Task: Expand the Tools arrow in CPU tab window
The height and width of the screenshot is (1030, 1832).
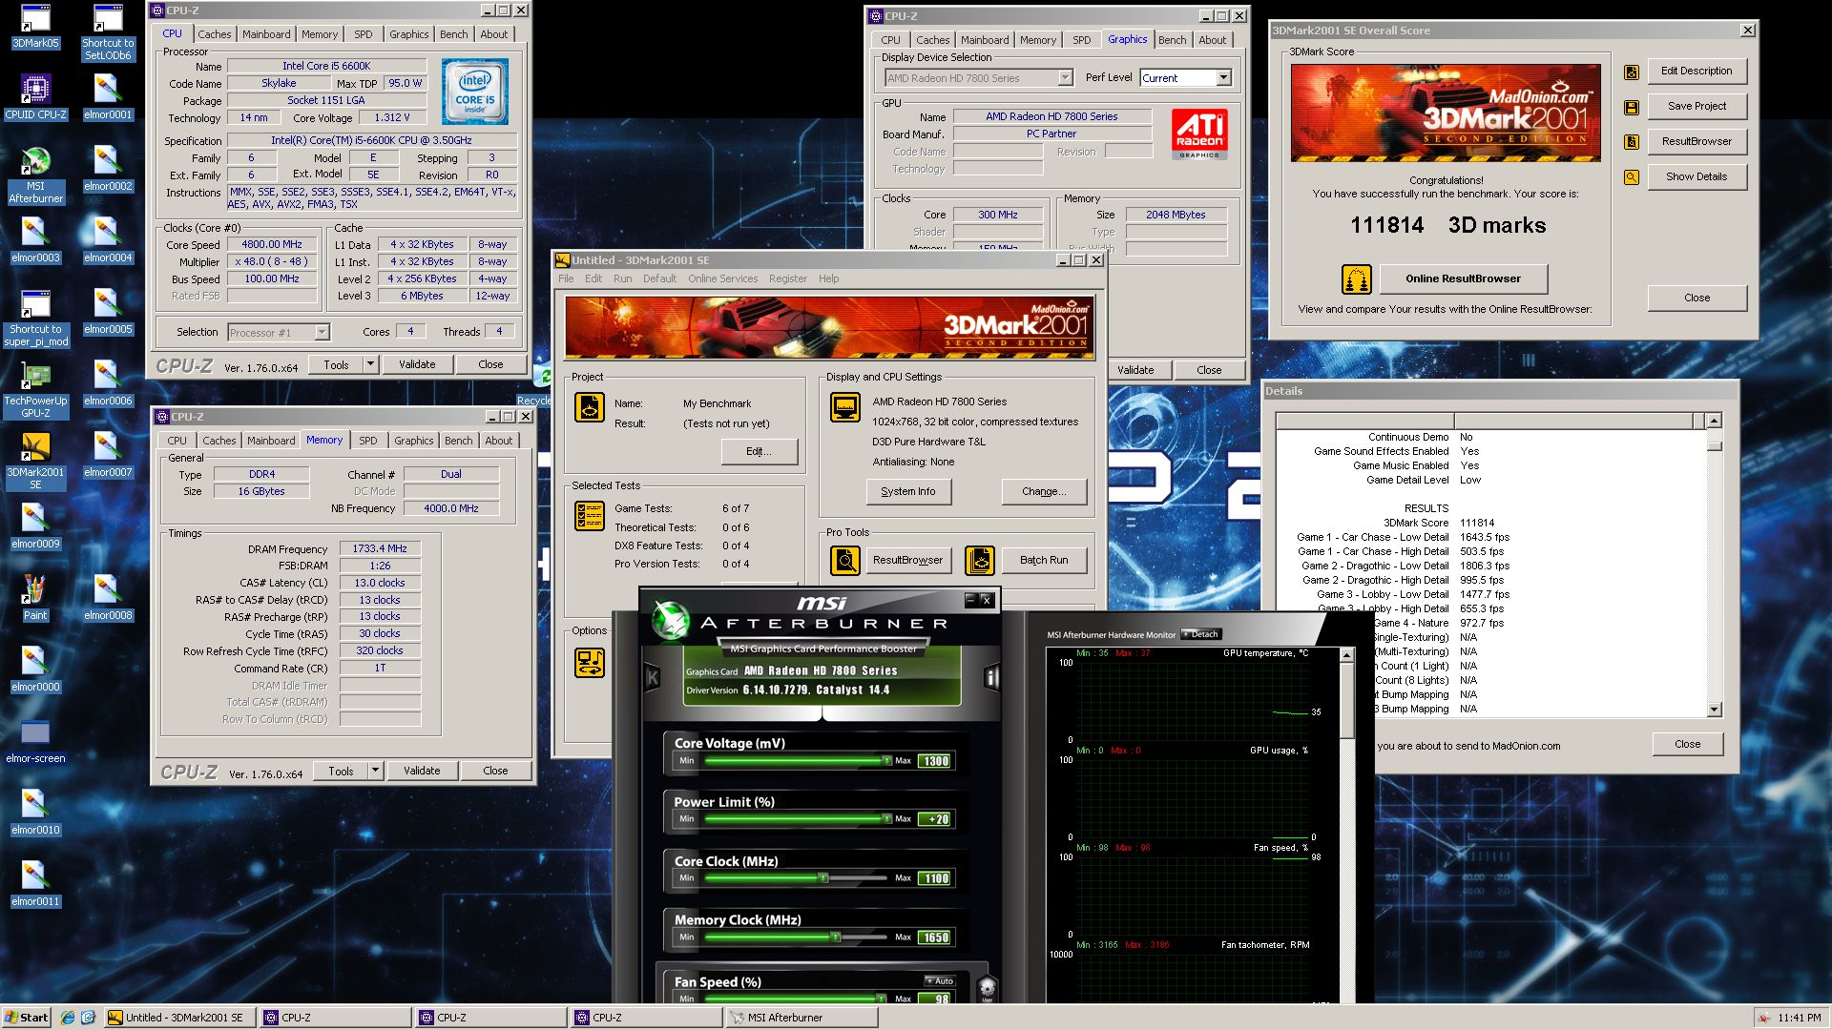Action: click(x=370, y=365)
